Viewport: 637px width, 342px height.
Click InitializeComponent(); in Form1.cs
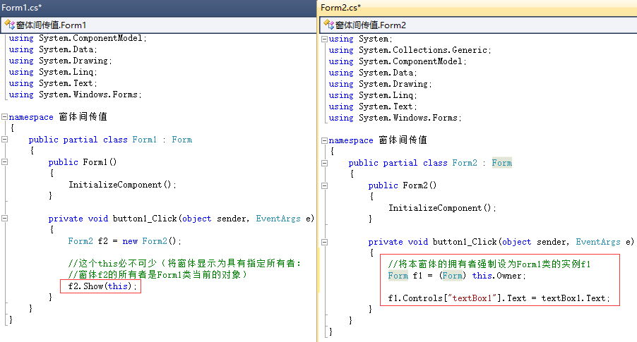[122, 185]
